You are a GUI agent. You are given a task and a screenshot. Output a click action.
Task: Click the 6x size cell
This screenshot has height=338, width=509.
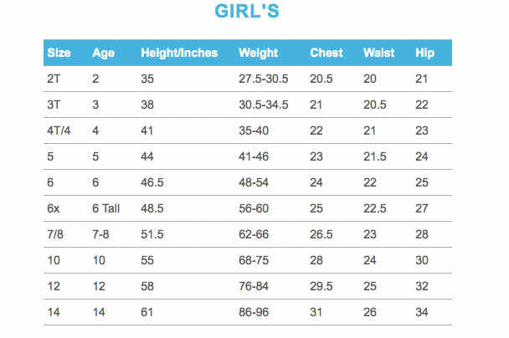pos(54,208)
